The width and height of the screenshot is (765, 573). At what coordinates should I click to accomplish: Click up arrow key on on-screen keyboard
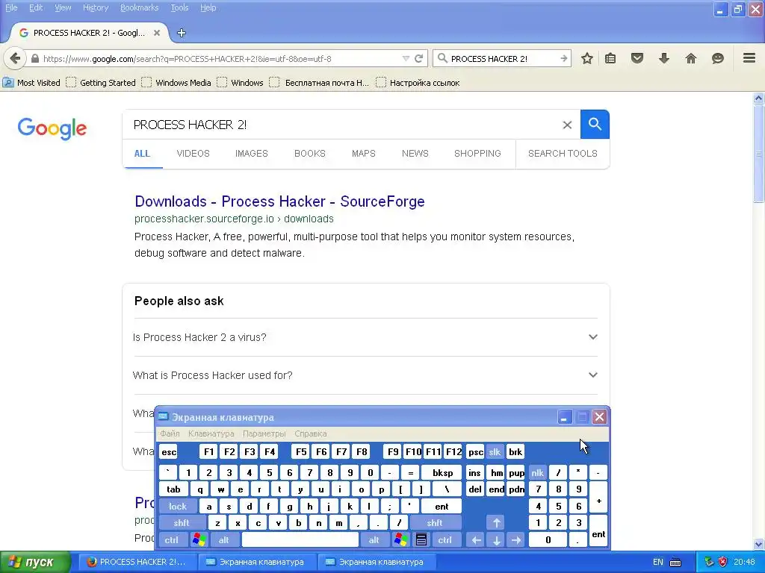coord(496,523)
